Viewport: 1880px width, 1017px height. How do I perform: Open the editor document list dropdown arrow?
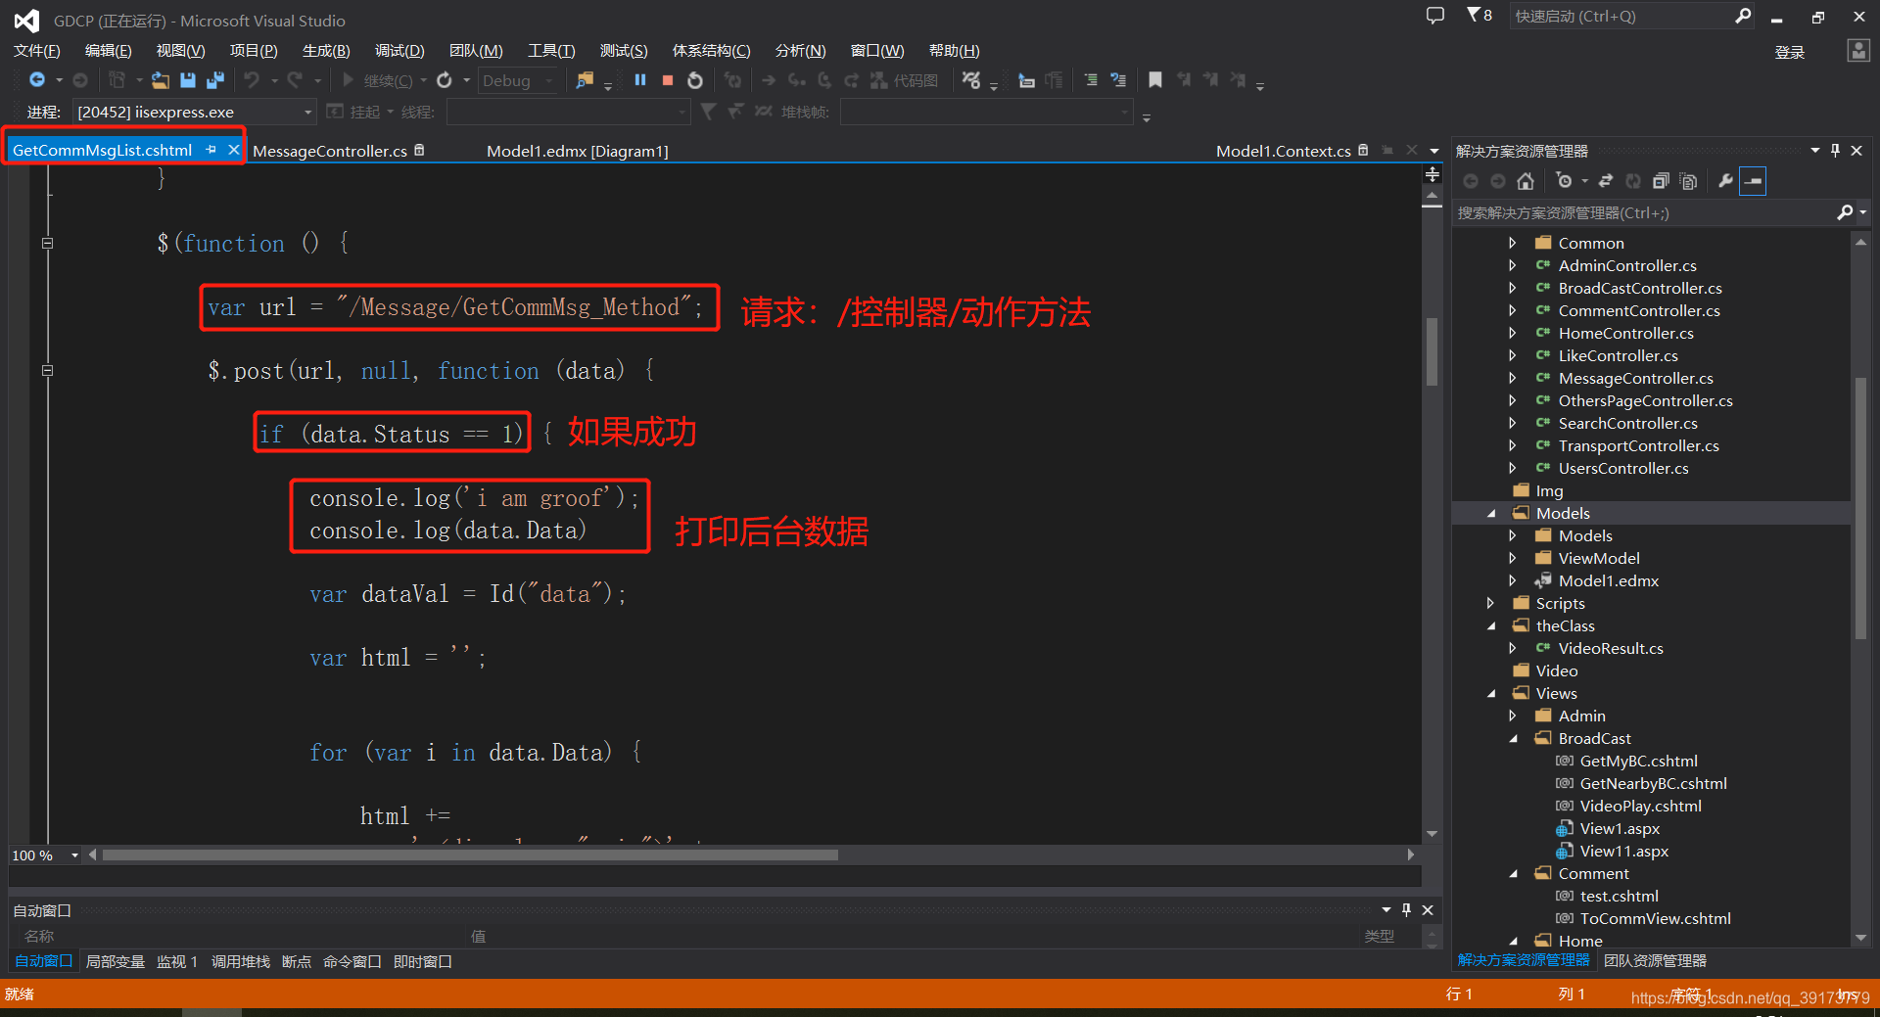(1434, 151)
